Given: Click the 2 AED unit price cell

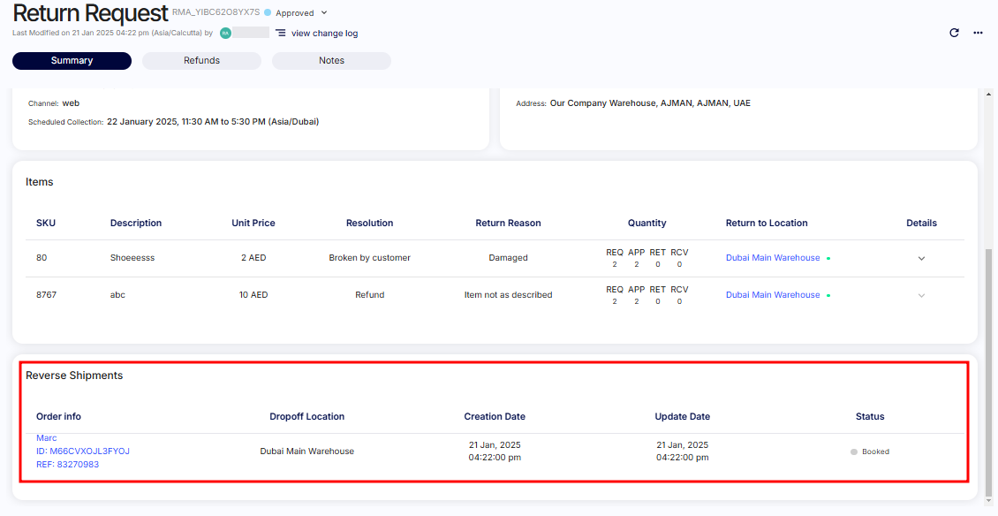Looking at the screenshot, I should pos(253,258).
